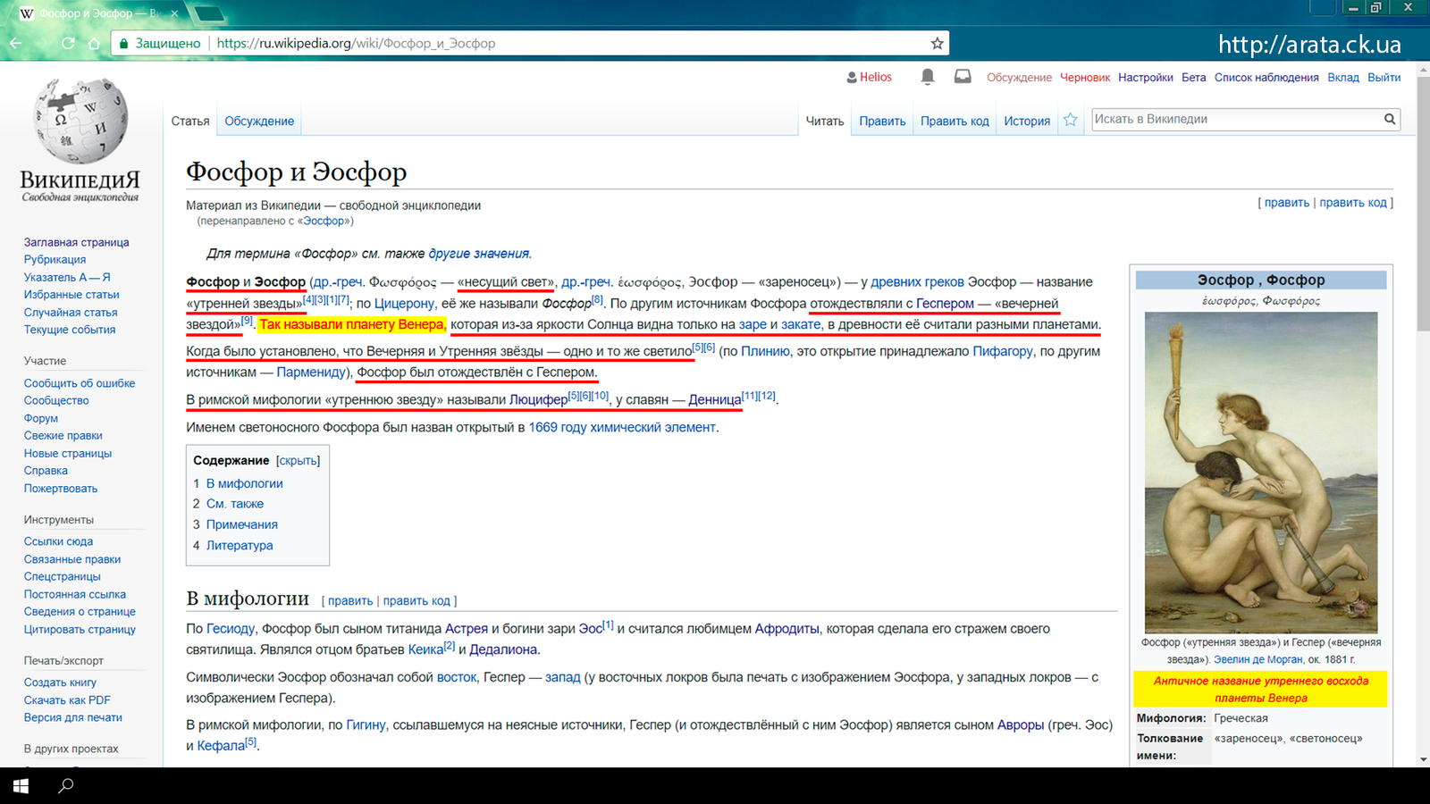The image size is (1430, 804).
Task: Open the Геспером link in lead
Action: 945,303
